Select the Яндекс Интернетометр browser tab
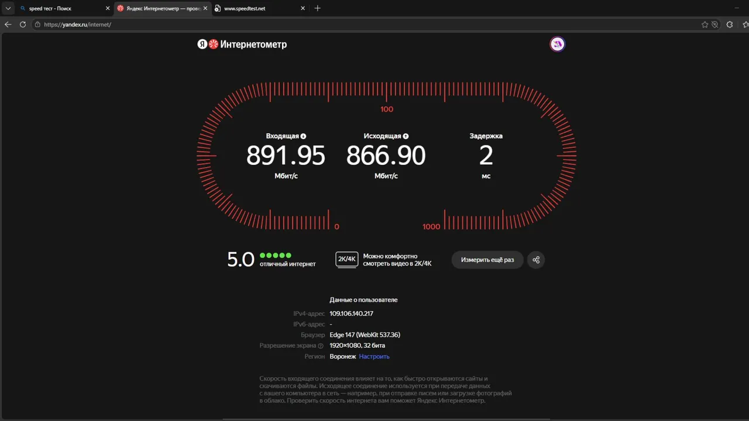Viewport: 749px width, 421px height. [162, 8]
